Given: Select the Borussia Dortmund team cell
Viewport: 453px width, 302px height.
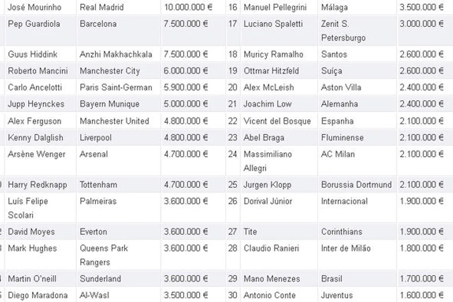Looking at the screenshot, I should pyautogui.click(x=356, y=185).
